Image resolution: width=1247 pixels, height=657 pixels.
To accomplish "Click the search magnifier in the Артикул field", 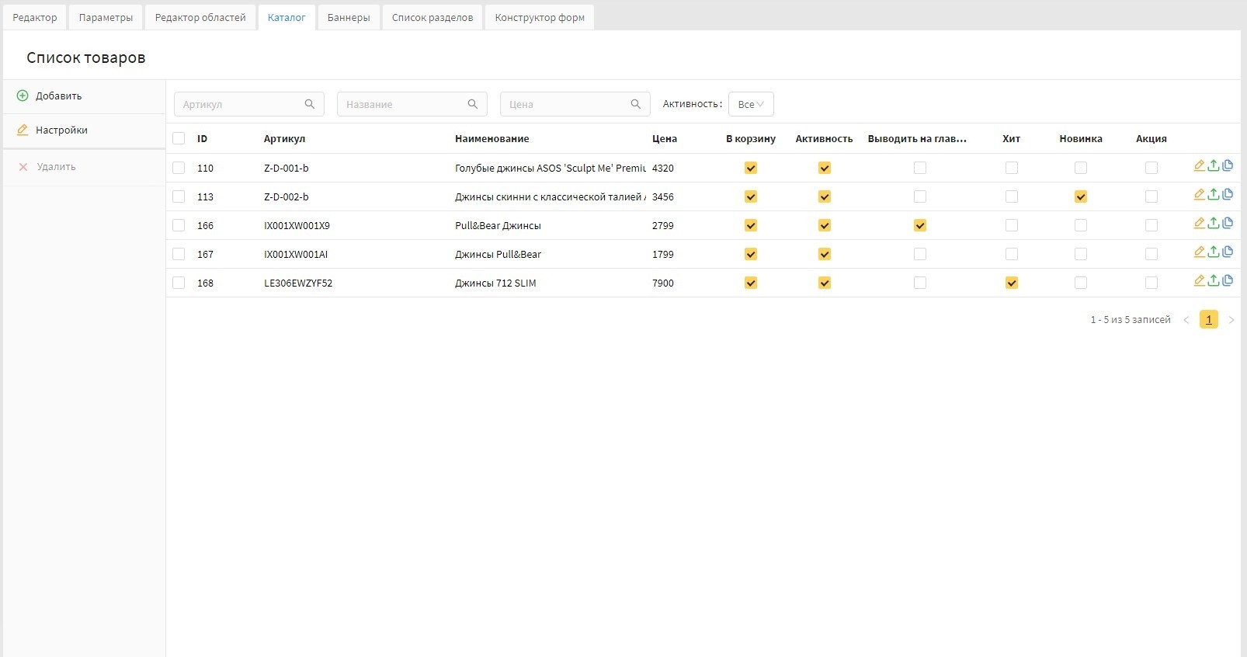I will pyautogui.click(x=310, y=104).
